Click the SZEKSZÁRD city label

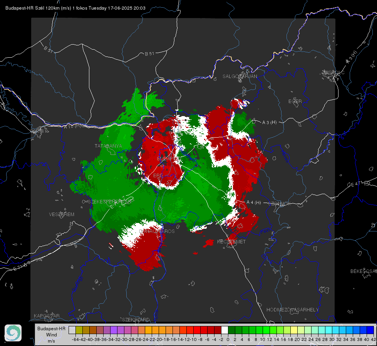(136, 319)
